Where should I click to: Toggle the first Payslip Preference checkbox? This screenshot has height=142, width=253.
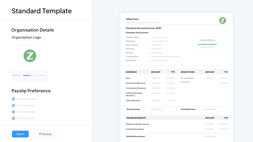point(13,99)
